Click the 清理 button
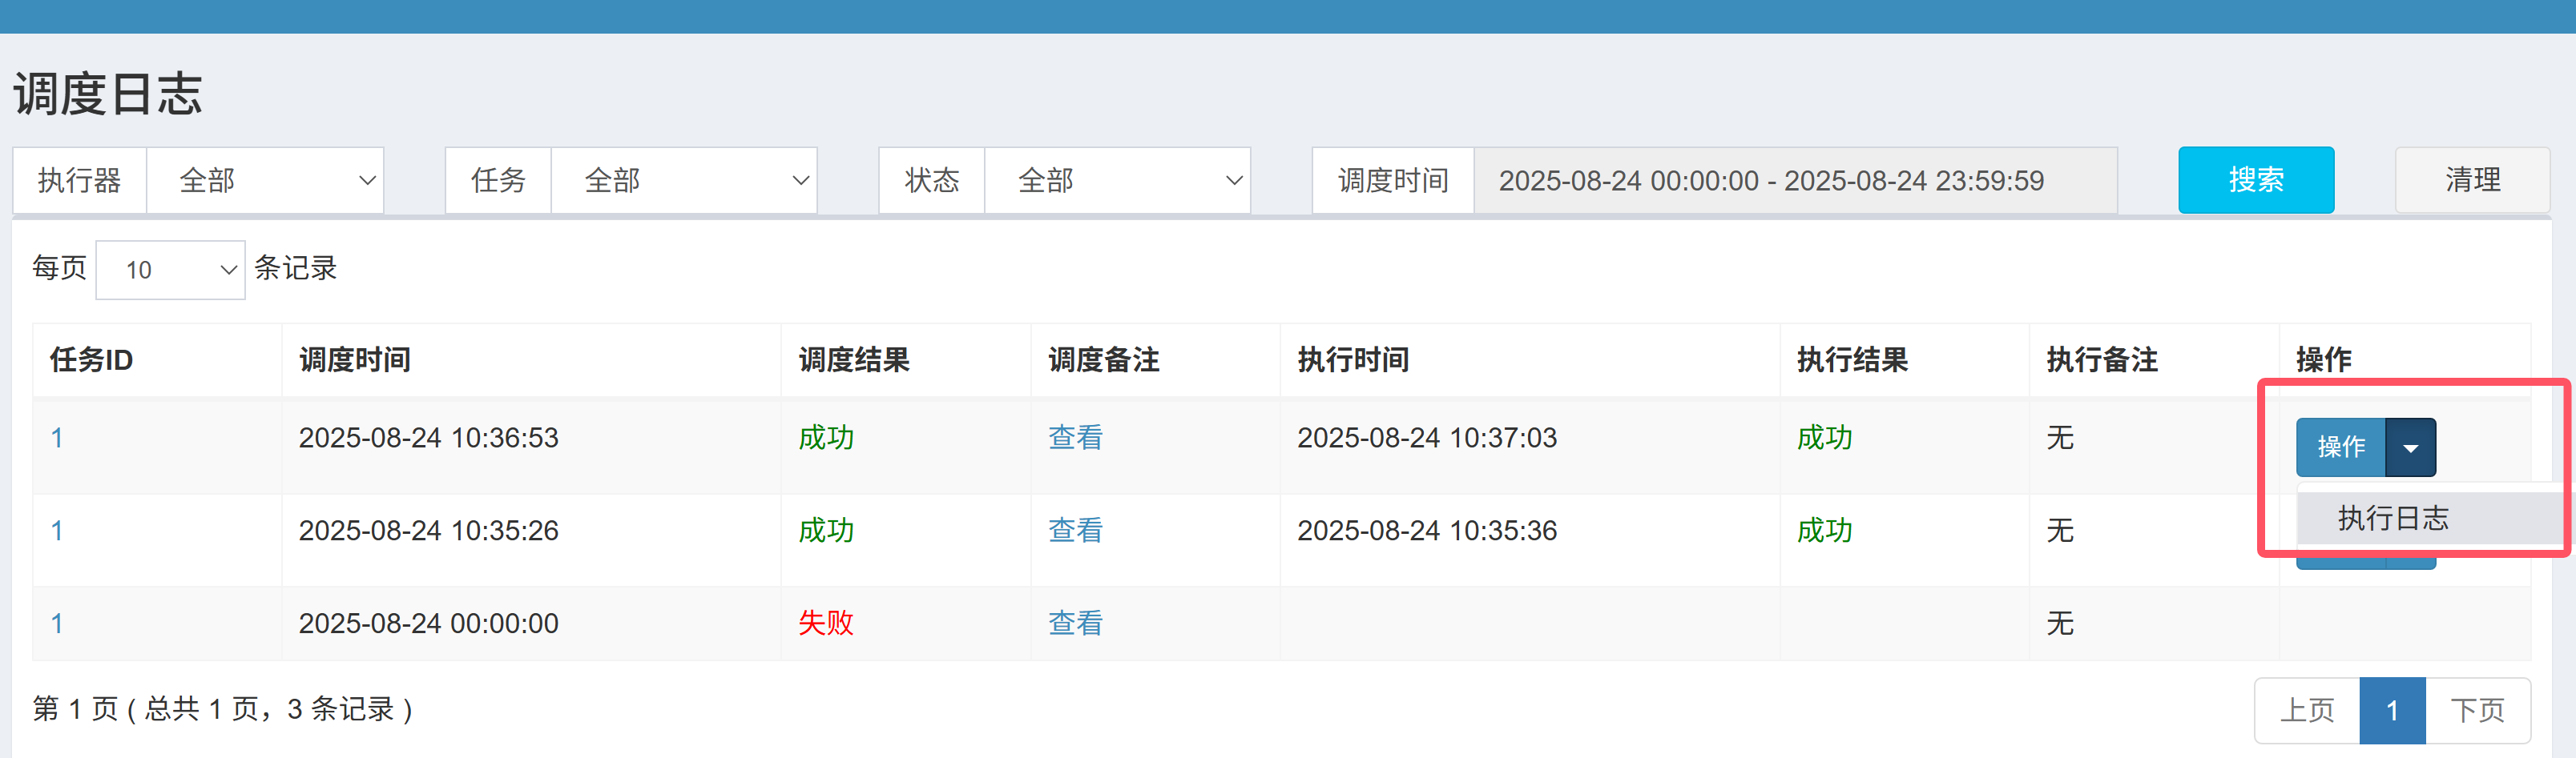2576x758 pixels. click(x=2472, y=181)
